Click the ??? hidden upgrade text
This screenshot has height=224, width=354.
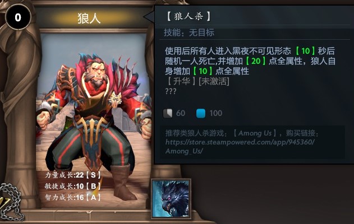click(x=171, y=91)
